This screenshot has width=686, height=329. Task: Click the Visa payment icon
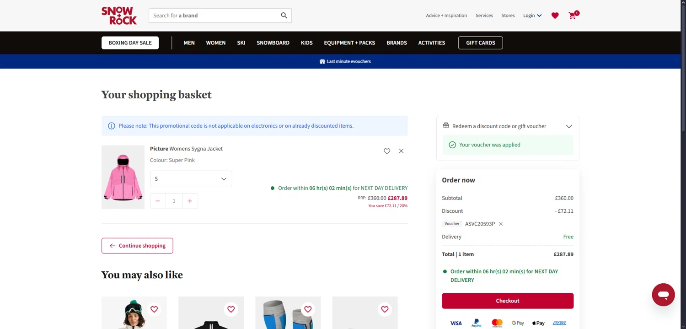pyautogui.click(x=456, y=323)
